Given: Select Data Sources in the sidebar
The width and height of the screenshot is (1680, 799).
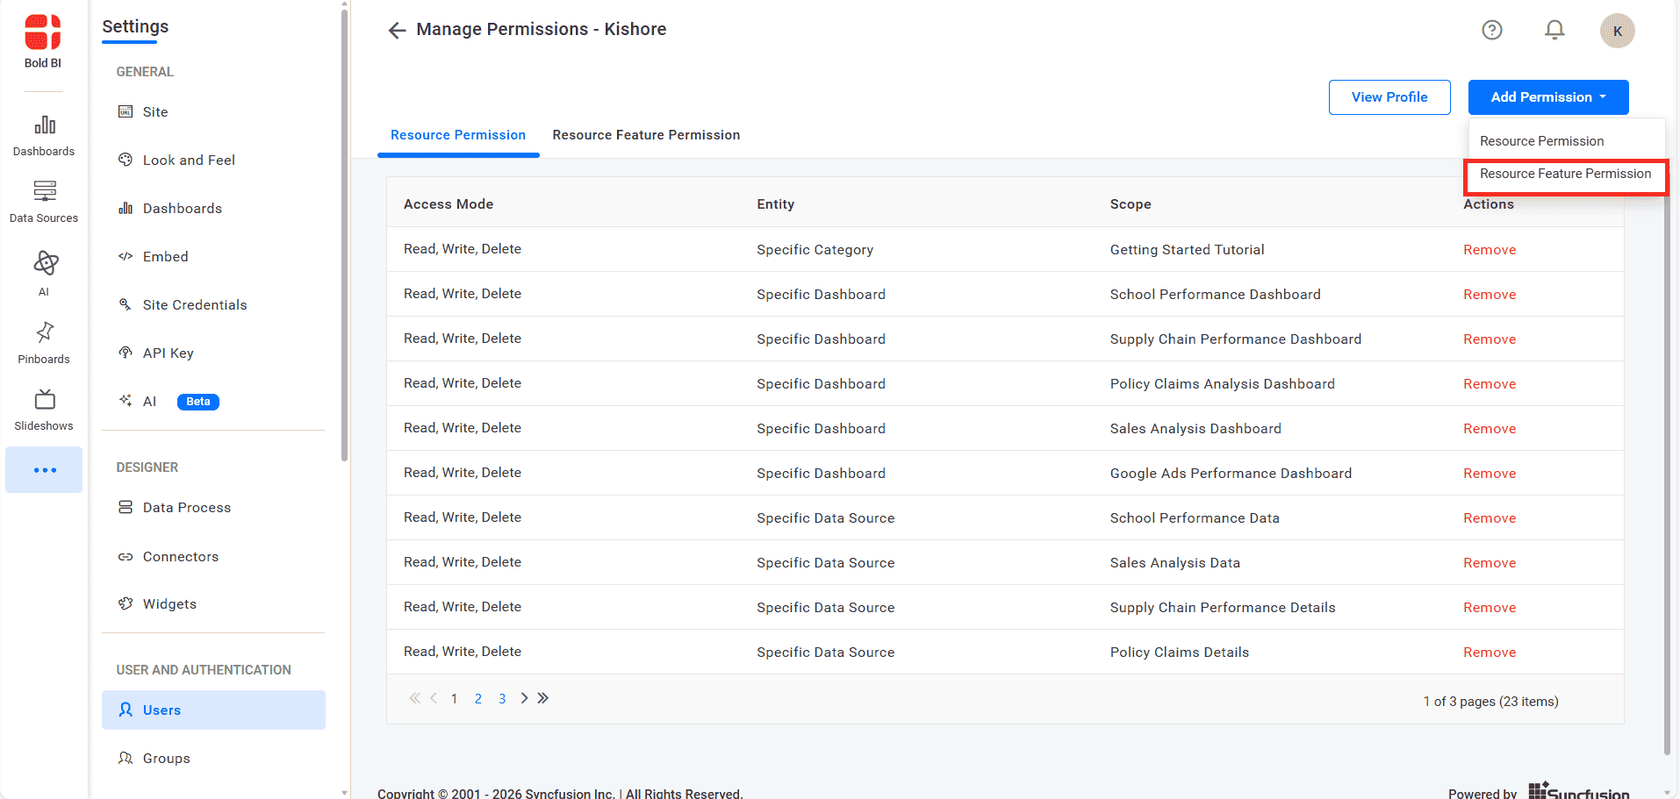Looking at the screenshot, I should click(43, 200).
